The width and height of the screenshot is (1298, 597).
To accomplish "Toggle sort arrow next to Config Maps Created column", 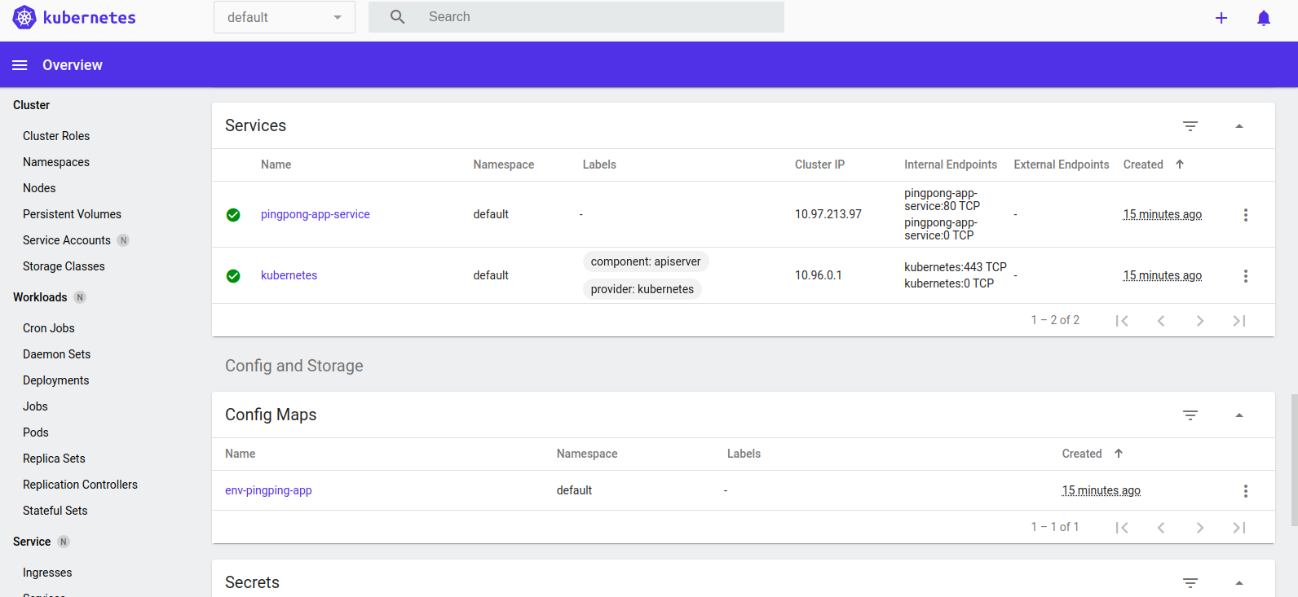I will pos(1119,454).
